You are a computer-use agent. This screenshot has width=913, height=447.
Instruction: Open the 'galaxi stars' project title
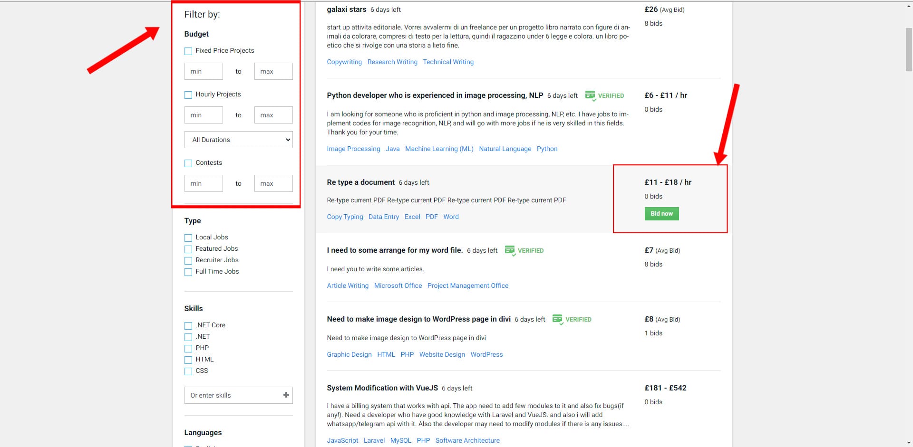347,10
